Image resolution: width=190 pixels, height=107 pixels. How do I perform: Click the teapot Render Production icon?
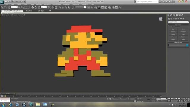point(120,7)
